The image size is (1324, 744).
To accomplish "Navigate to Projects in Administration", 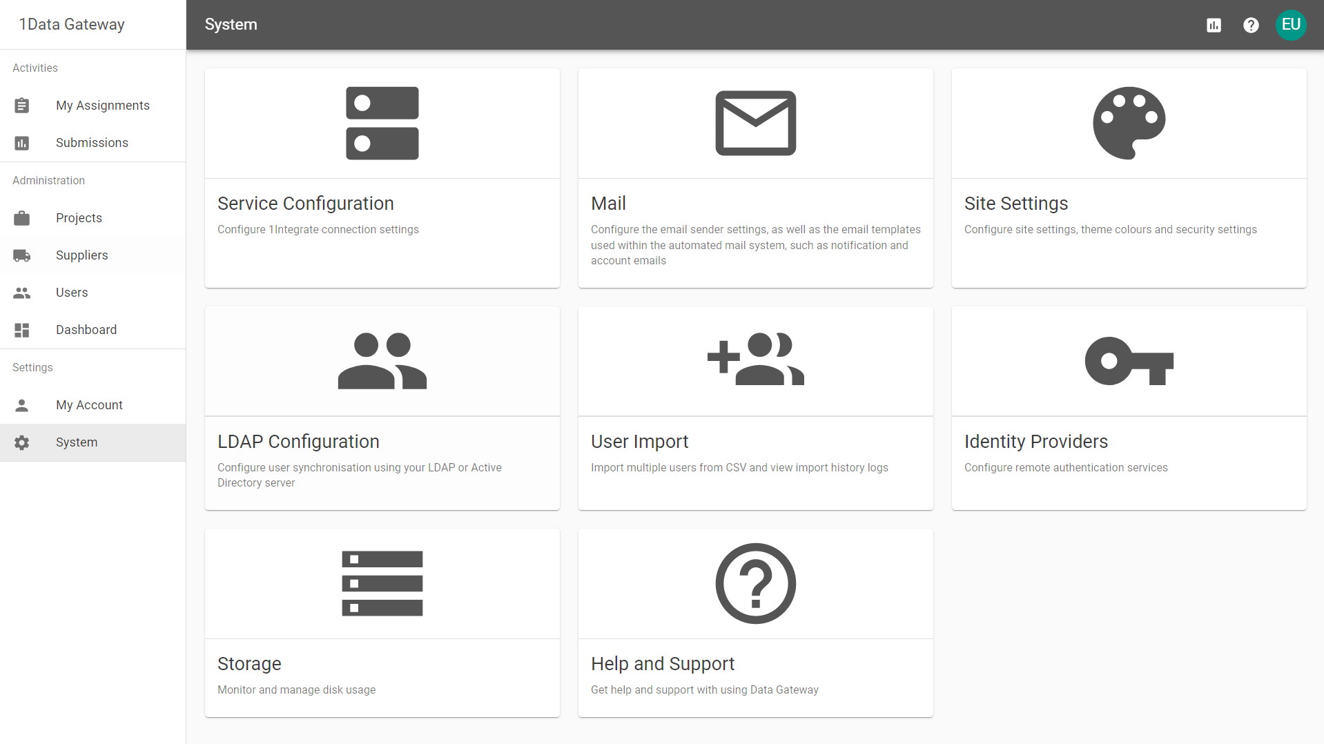I will (79, 218).
